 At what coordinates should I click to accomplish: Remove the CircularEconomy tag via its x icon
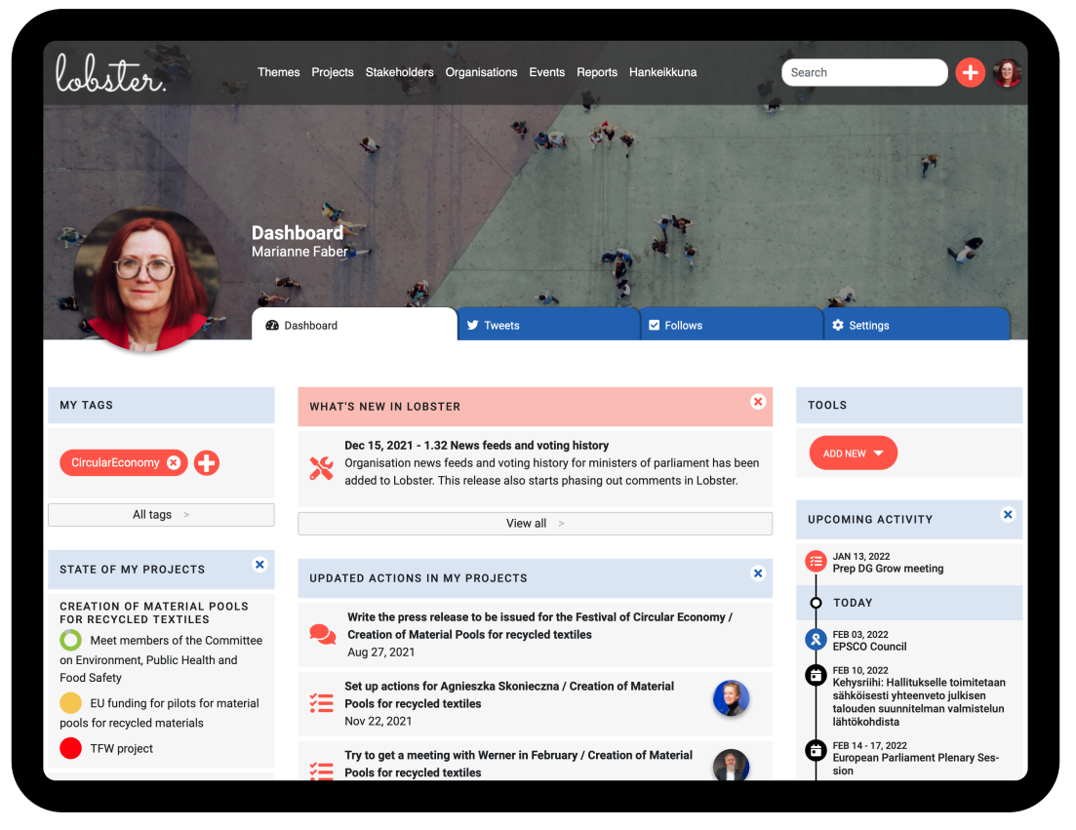pos(174,463)
